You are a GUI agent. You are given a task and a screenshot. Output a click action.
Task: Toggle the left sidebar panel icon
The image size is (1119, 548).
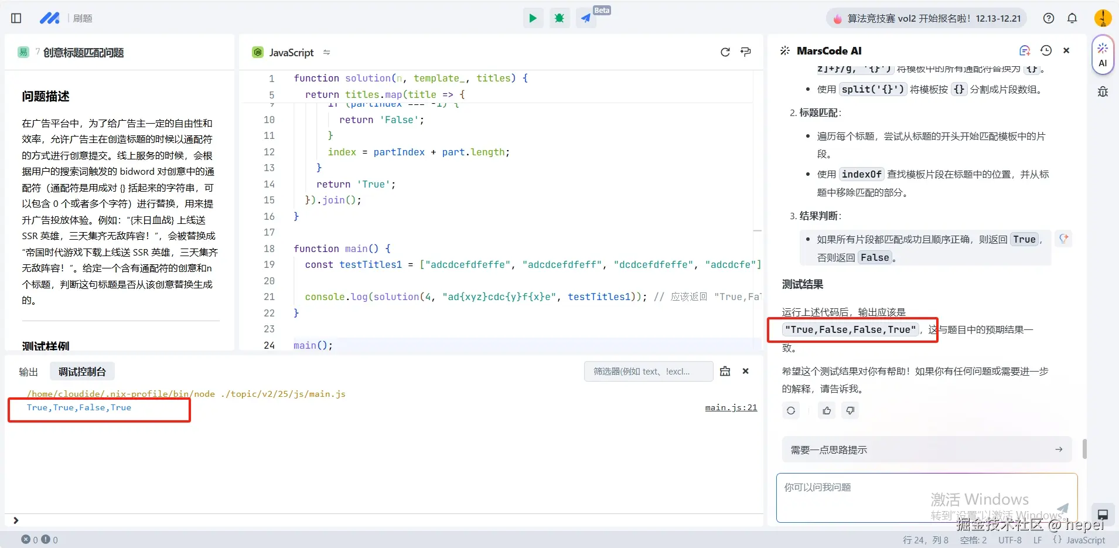tap(16, 18)
